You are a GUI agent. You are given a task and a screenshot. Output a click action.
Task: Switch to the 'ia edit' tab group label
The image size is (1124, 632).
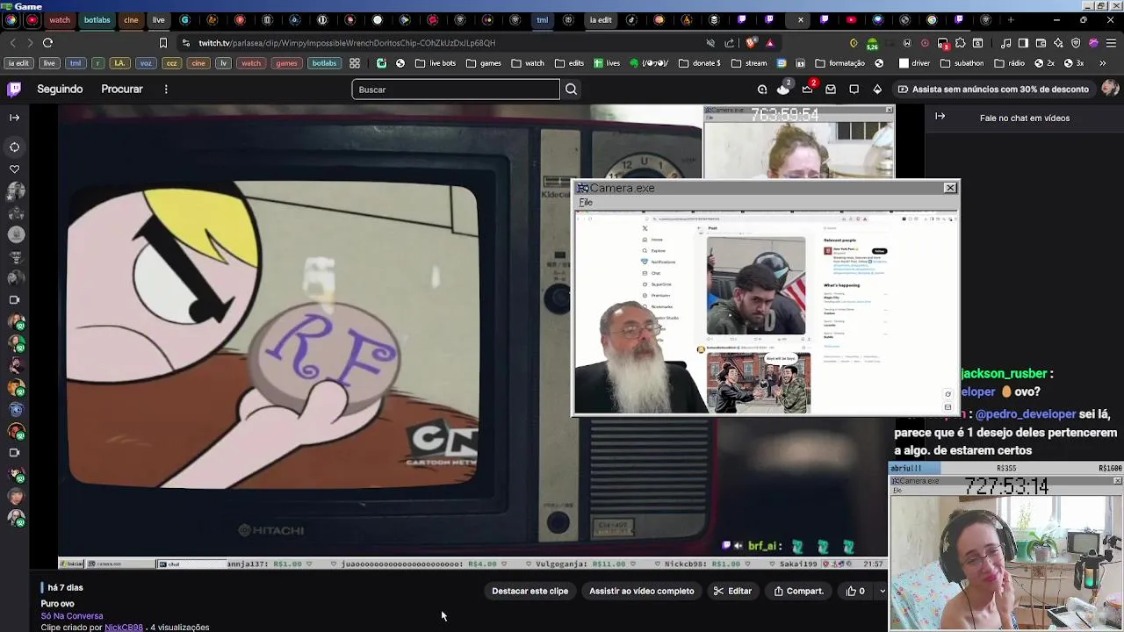pos(601,19)
